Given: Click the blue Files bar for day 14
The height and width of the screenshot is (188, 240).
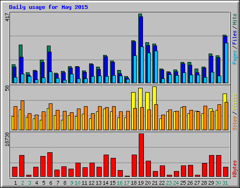Looking at the screenshot, I should point(106,67).
